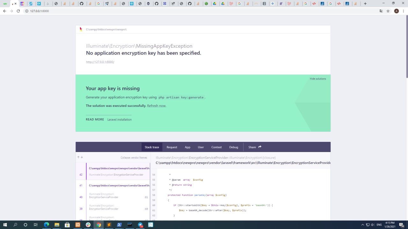408x229 pixels.
Task: Click the ENG language indicator
Action: click(379, 225)
